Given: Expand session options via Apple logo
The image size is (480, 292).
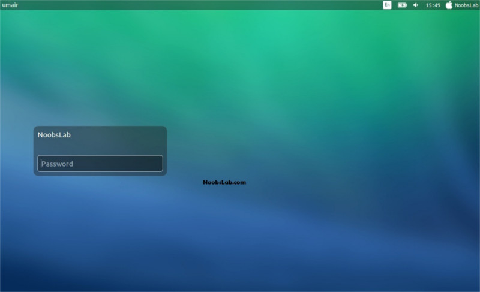Looking at the screenshot, I should (x=449, y=5).
